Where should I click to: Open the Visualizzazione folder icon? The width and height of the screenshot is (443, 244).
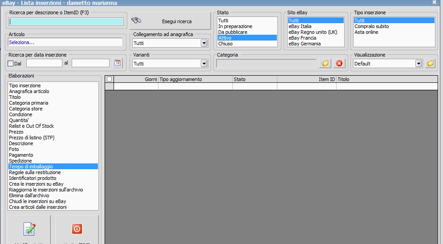[x=430, y=63]
